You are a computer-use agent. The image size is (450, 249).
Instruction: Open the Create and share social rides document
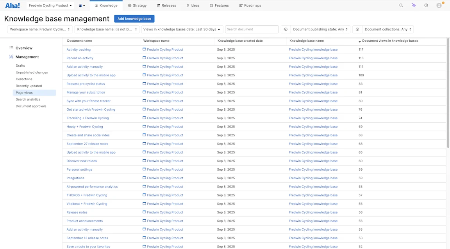88,135
